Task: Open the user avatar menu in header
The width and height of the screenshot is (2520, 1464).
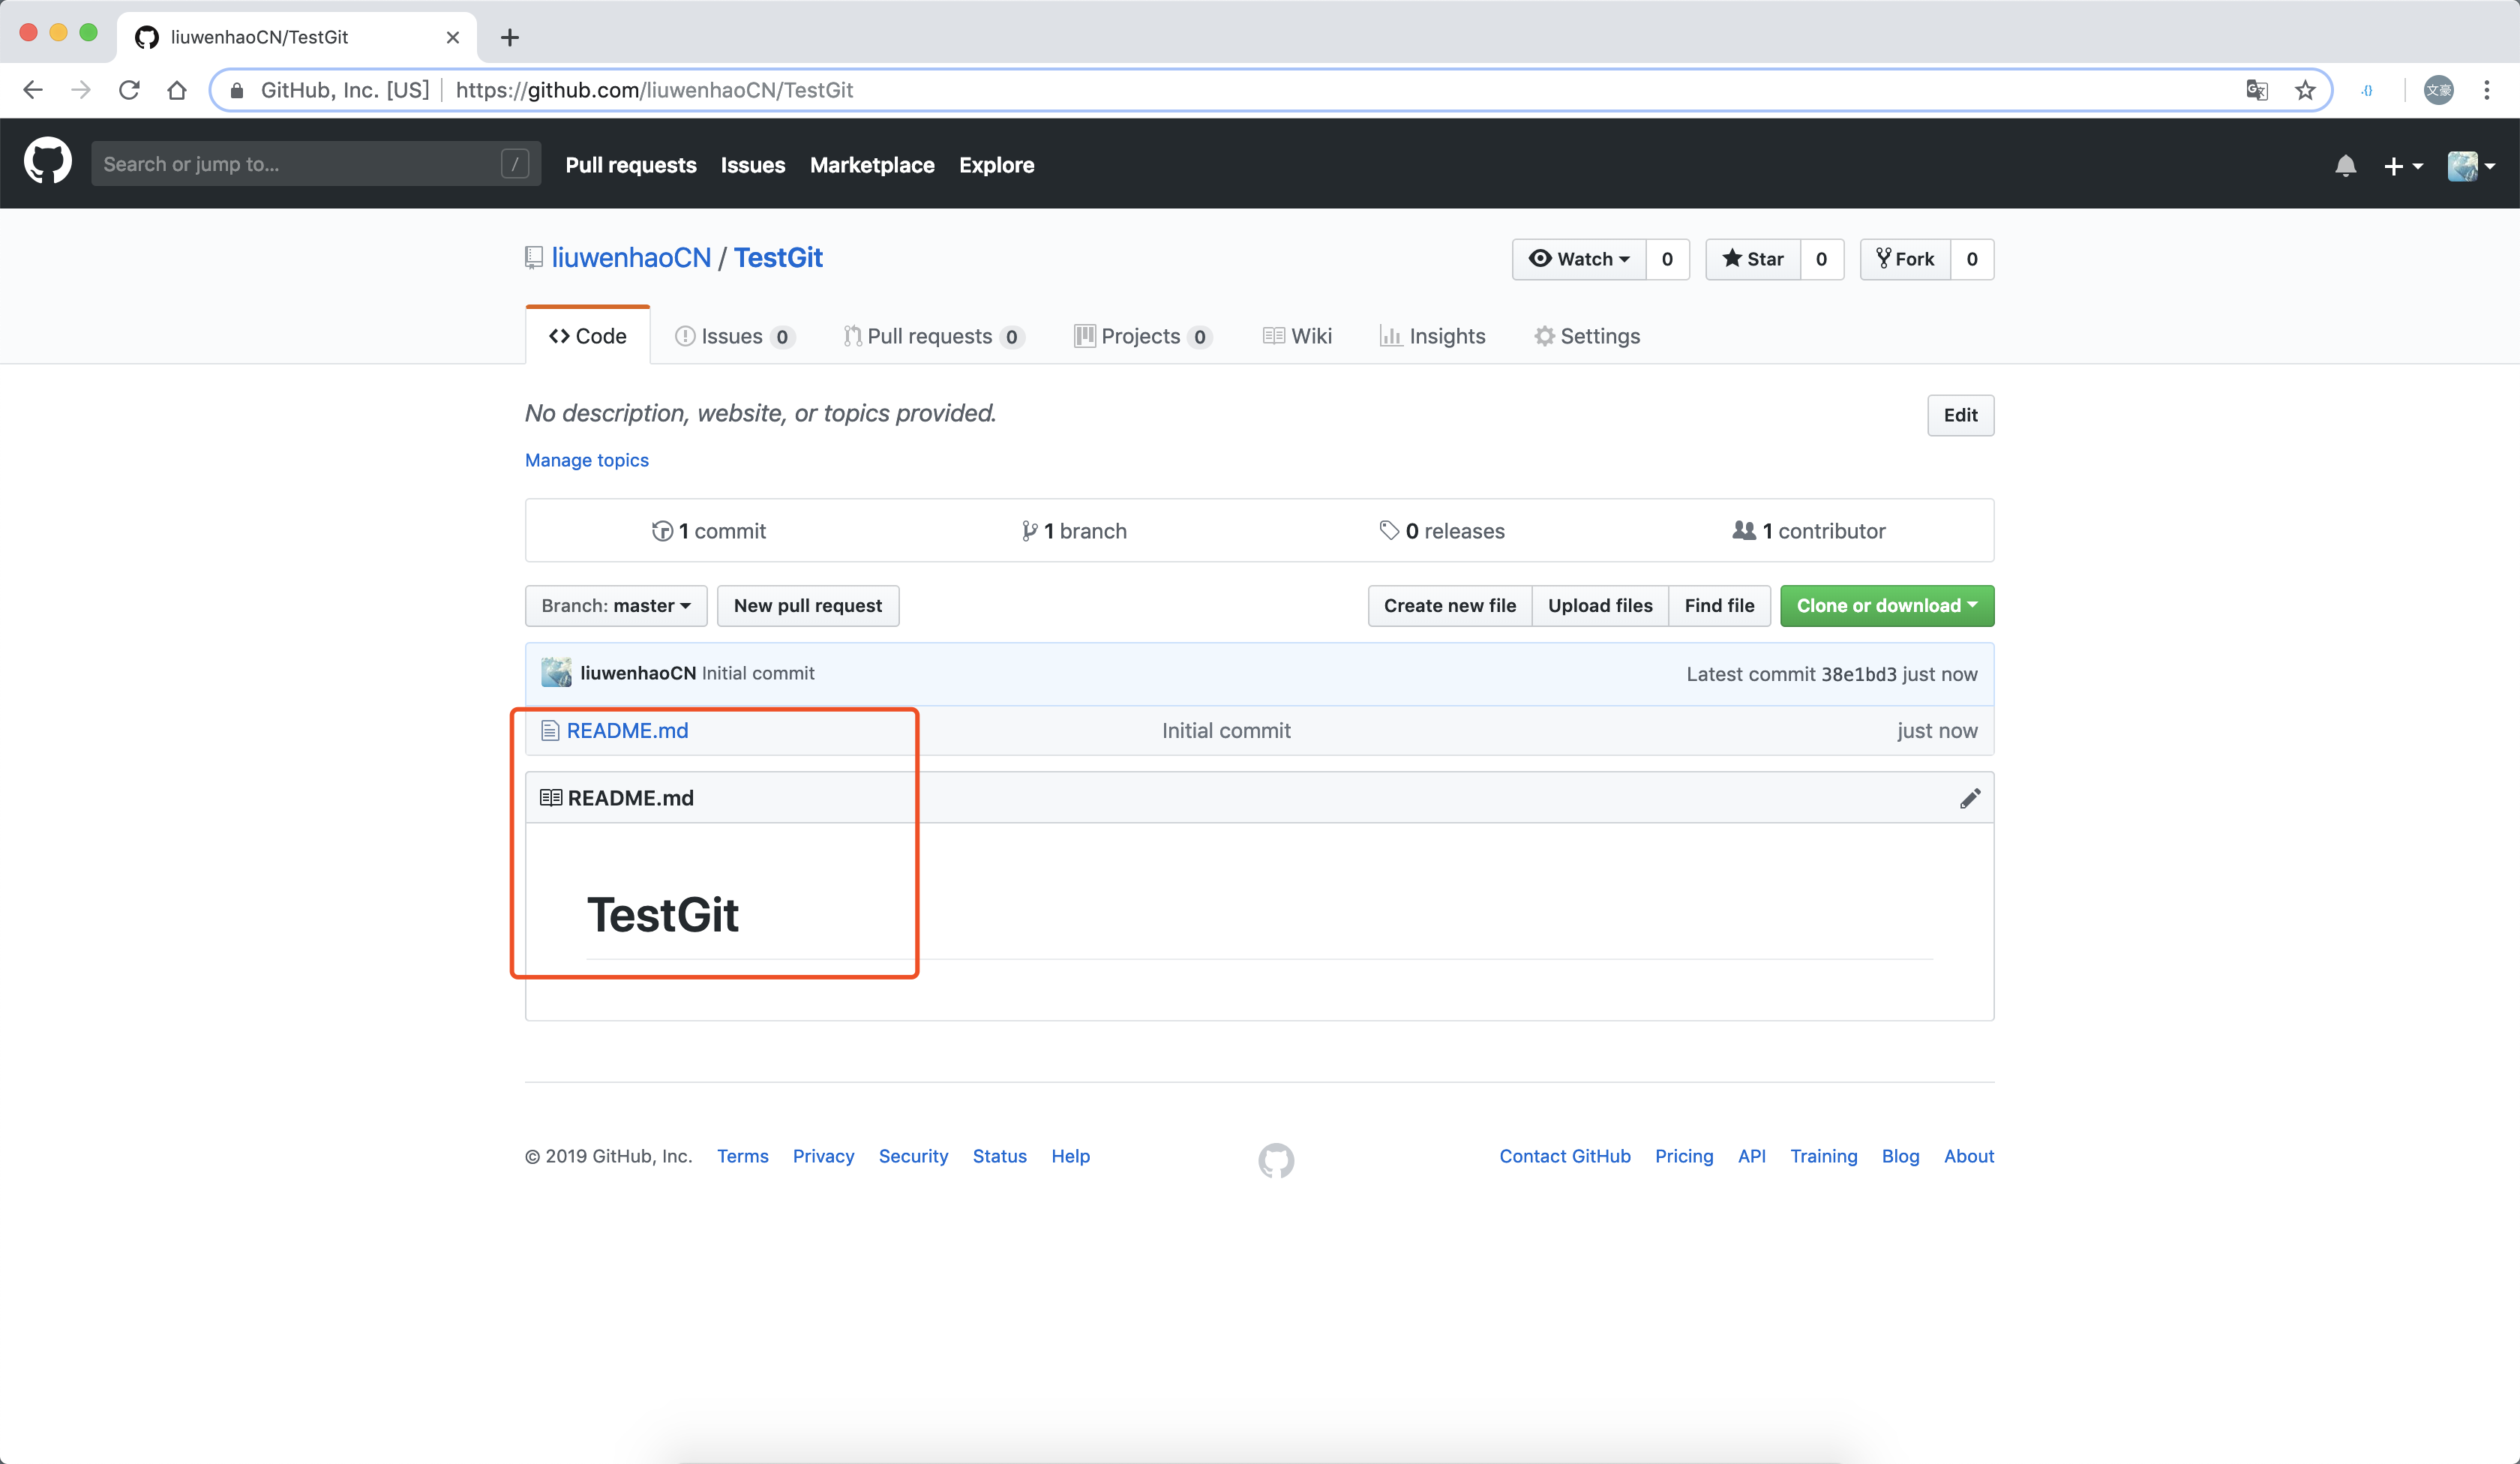Action: (x=2471, y=166)
